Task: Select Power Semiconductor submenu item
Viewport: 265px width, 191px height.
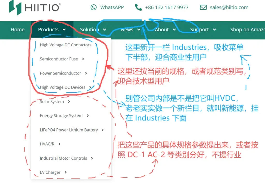Action: point(60,73)
